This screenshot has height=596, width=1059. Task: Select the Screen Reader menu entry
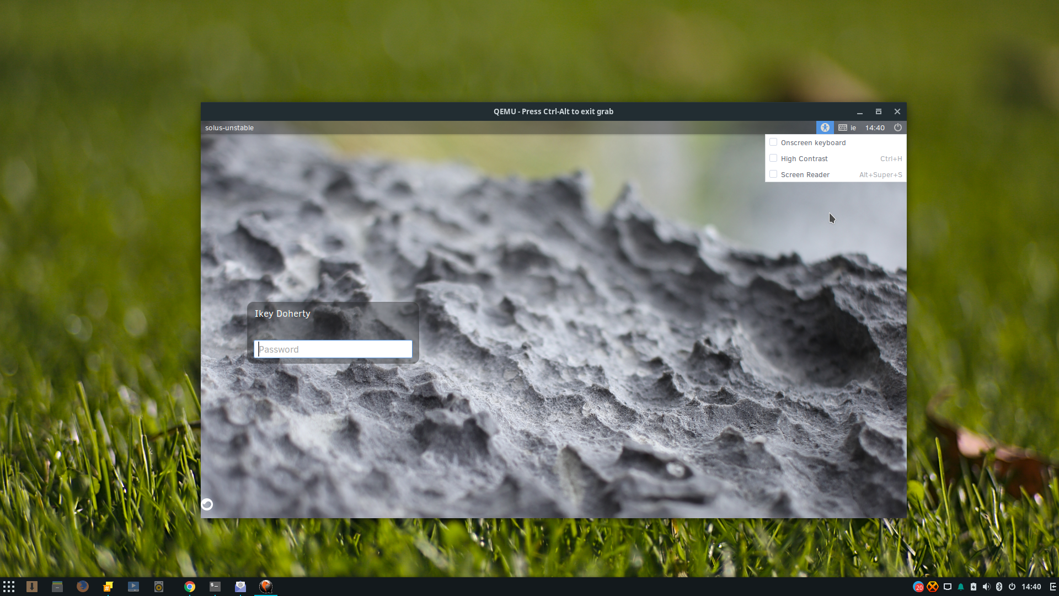[x=836, y=174]
